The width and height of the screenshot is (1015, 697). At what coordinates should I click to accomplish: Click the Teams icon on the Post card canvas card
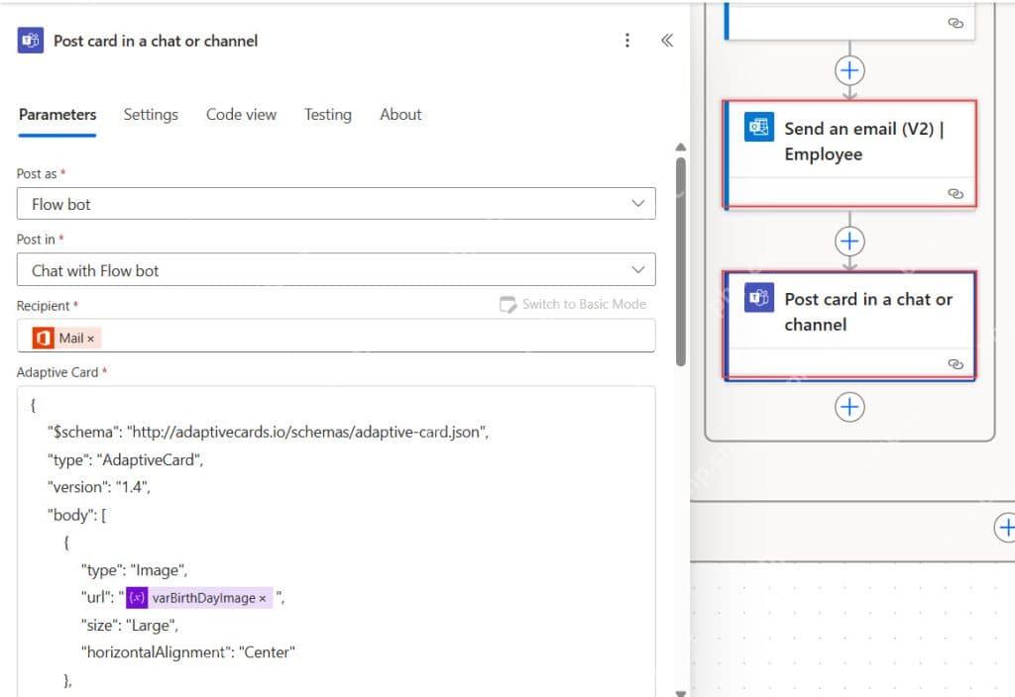coord(758,297)
